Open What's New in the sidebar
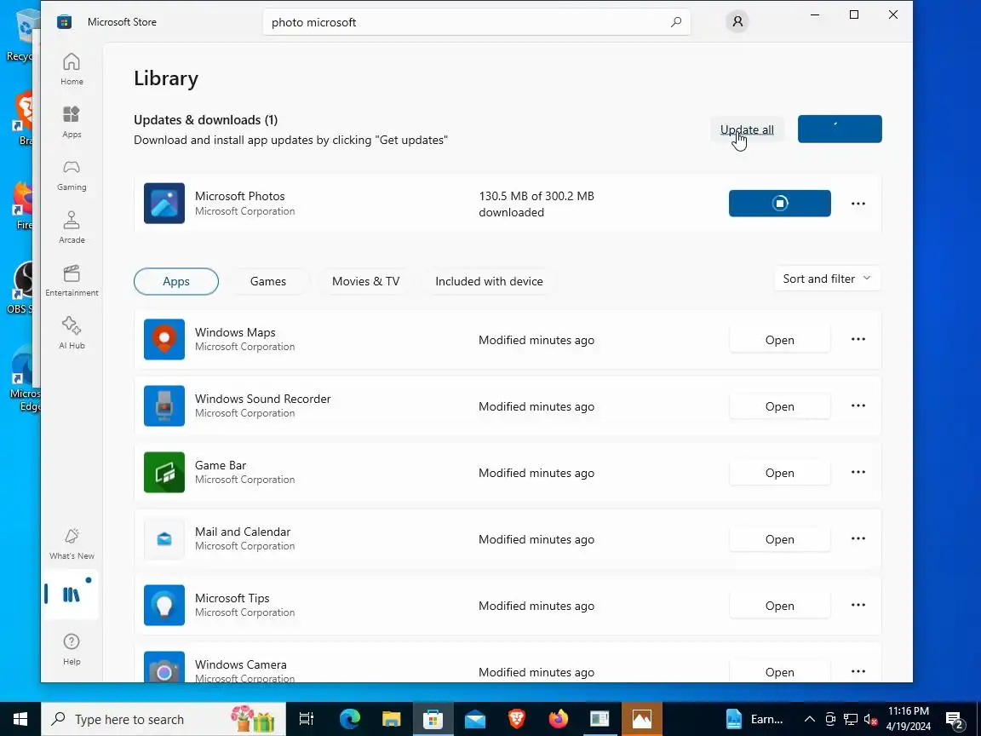The height and width of the screenshot is (736, 981). tap(72, 543)
